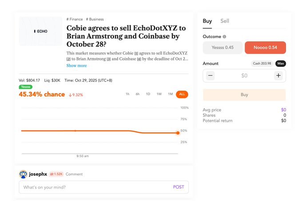Screen dimensions: 302x201
Task: Click the large Buy order button
Action: click(x=244, y=95)
